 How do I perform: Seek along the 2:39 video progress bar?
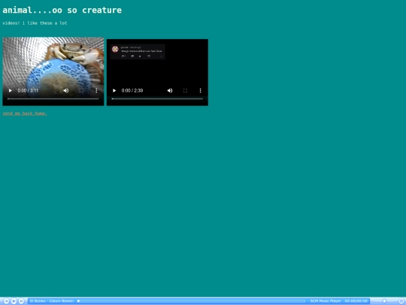coord(157,99)
